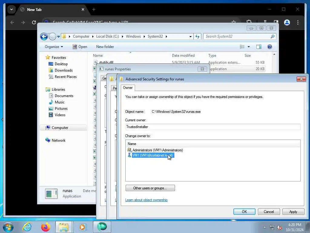Open the Organize menu
Screen dimensions: 310x233
tap(54, 47)
